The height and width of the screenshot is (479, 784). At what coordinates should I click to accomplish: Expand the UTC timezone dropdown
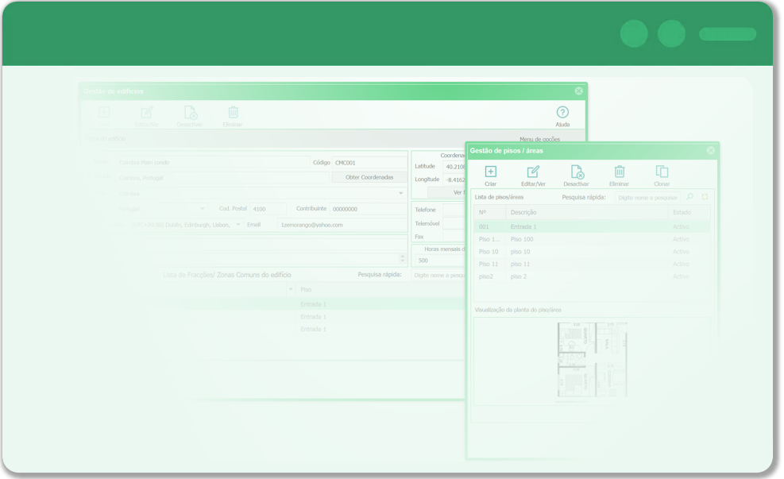(238, 225)
